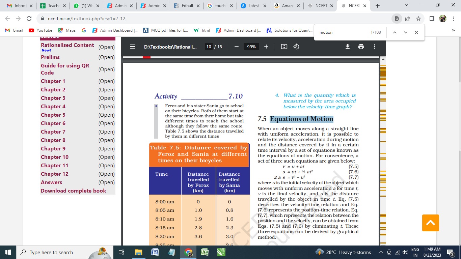Open Chapter 12 from the list

pyautogui.click(x=54, y=174)
